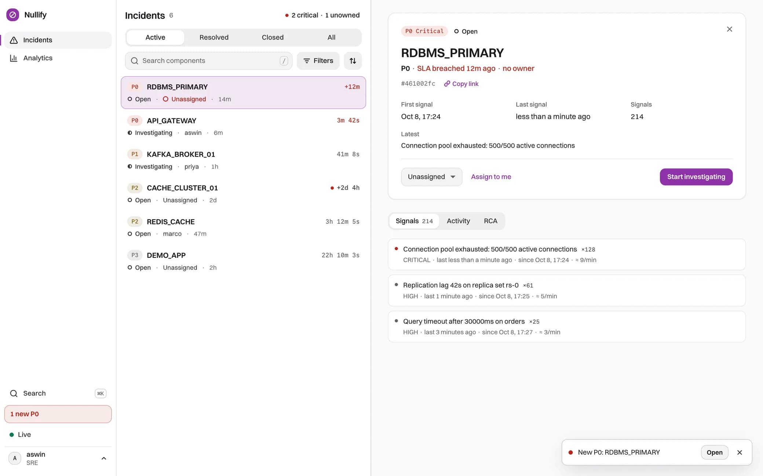The image size is (763, 476).
Task: Click the 1 unowned summary text
Action: click(x=342, y=15)
